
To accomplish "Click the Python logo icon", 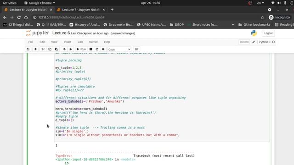I will pos(254,33).
